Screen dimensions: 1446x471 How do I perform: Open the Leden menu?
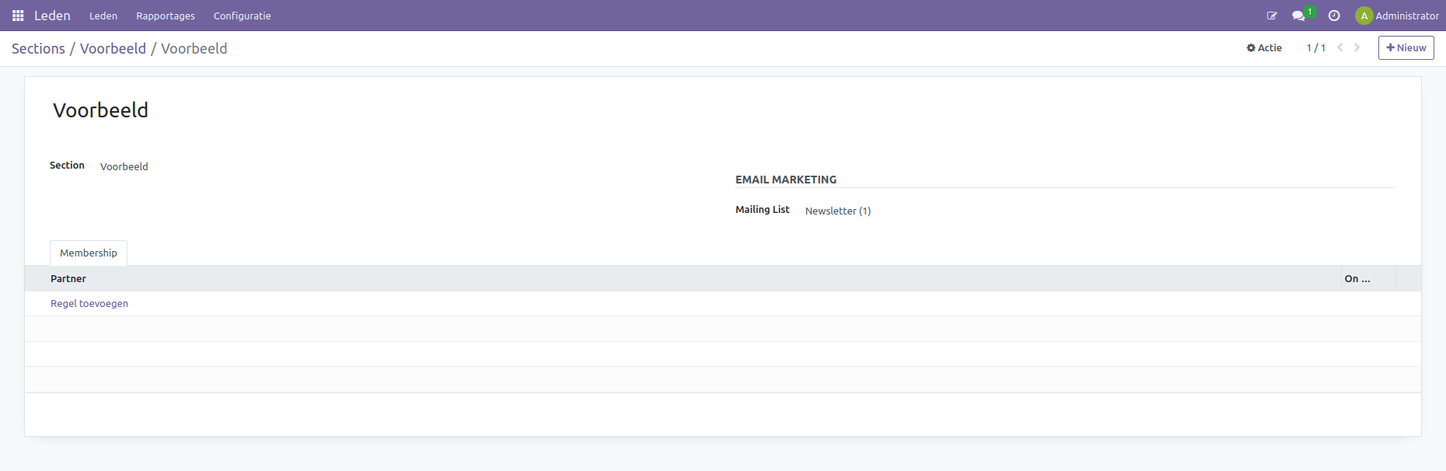pyautogui.click(x=103, y=16)
